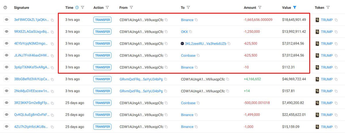Screen dimensions: 345x133
Task: Open GRvmQxtFRq...5aYyU34bPg link in +4,166,652 row
Action: coord(141,79)
